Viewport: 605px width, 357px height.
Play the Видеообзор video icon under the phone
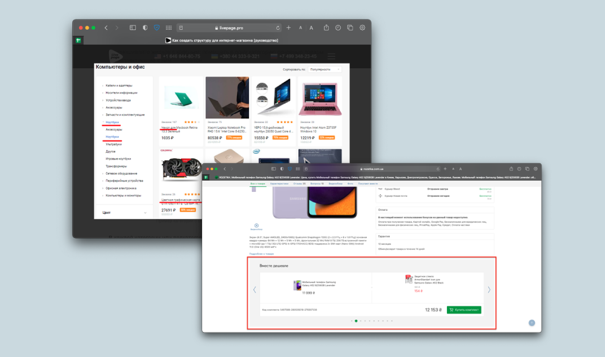[257, 227]
